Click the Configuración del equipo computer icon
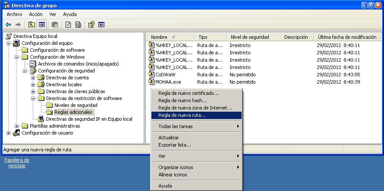Viewport: 384px width, 191px height. tap(17, 44)
